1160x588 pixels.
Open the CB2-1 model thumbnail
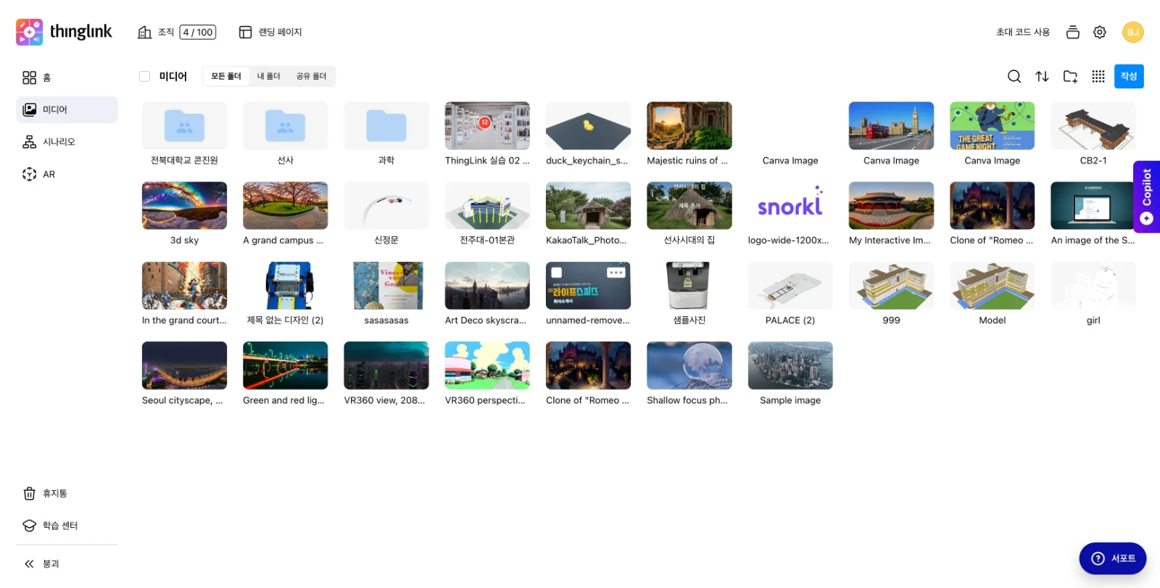click(x=1093, y=125)
